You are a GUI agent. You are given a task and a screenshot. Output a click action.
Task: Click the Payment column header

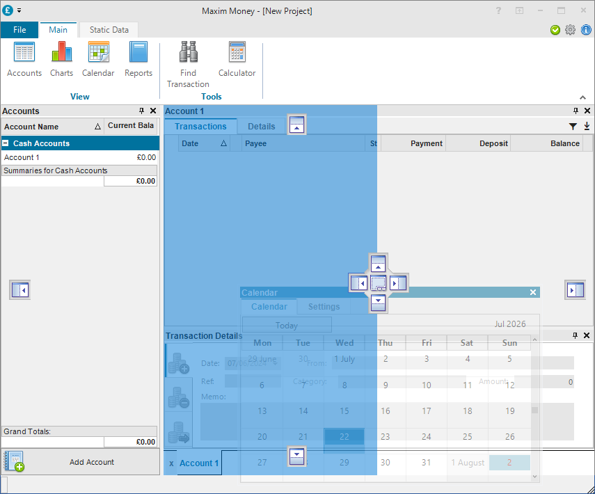413,143
